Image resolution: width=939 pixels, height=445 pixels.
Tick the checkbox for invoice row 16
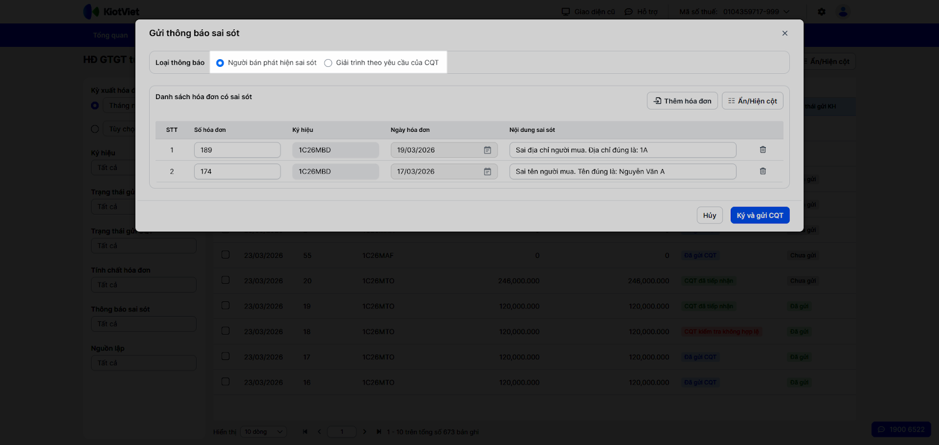tap(225, 382)
